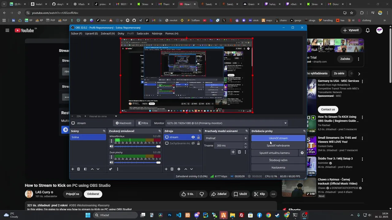Enable Štúdiový režim button
This screenshot has height=220, width=392.
pos(278,160)
